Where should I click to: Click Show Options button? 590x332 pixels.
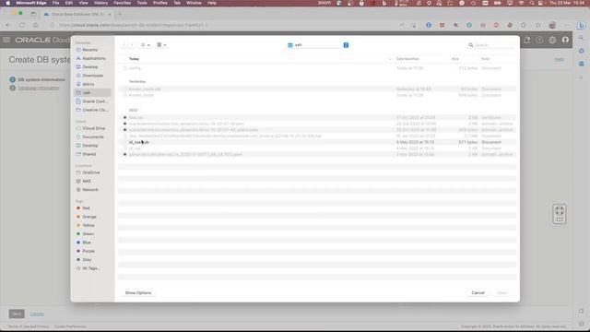(138, 293)
